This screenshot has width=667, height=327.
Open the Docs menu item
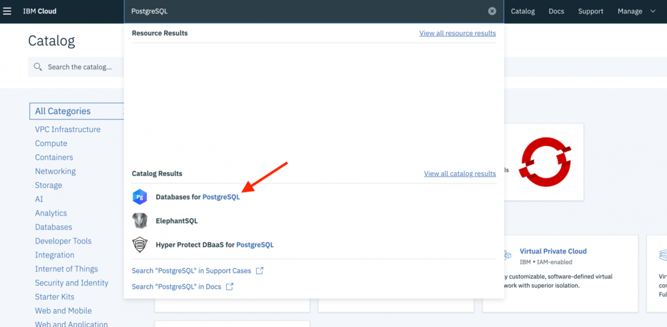coord(556,11)
